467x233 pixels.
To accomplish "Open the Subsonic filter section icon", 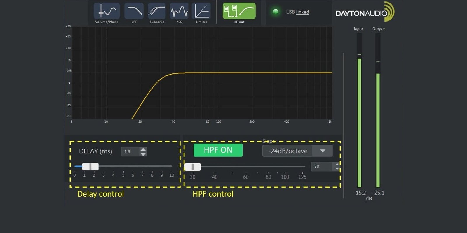I will 157,11.
